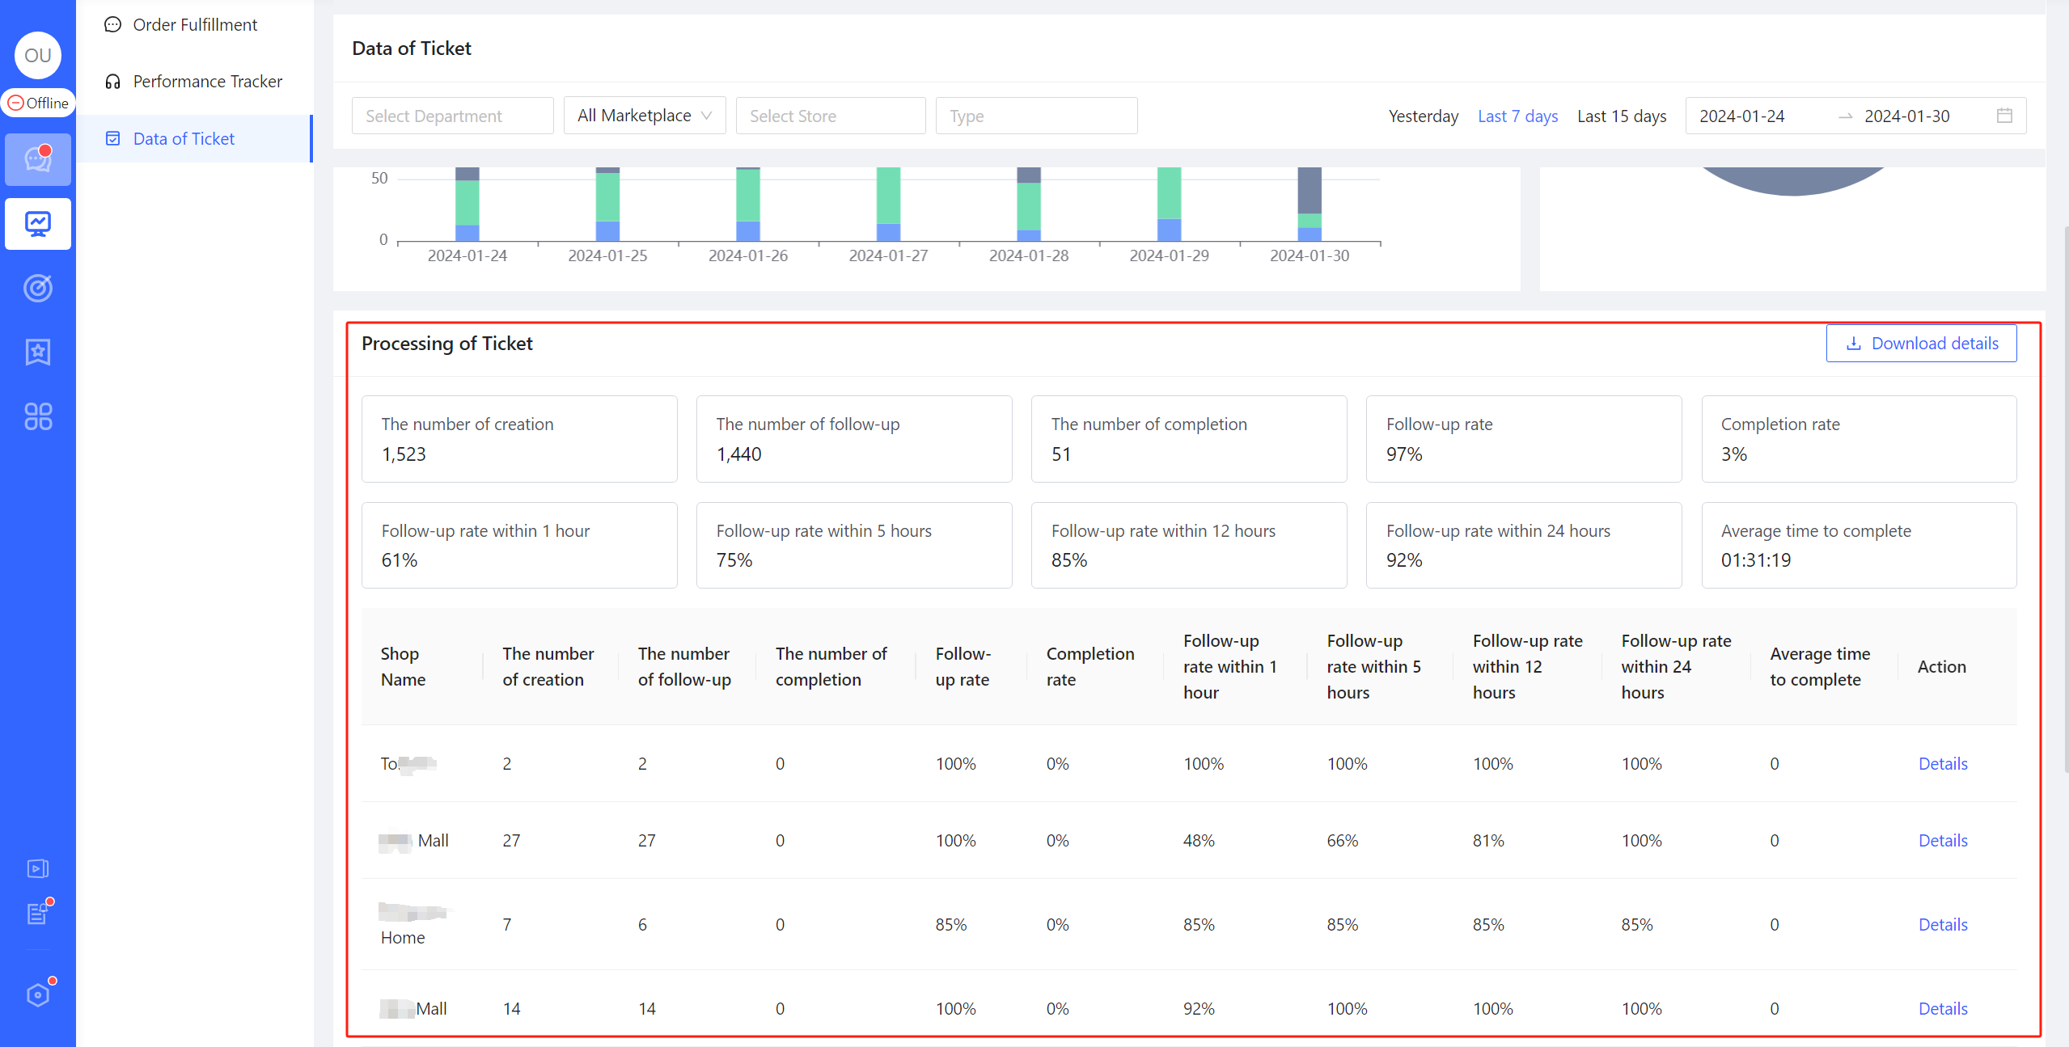Click the number of creation card 1,523

point(519,439)
